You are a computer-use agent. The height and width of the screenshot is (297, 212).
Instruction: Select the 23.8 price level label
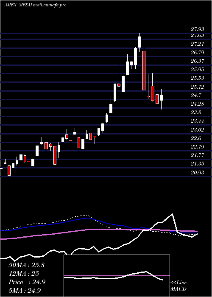tap(196, 112)
